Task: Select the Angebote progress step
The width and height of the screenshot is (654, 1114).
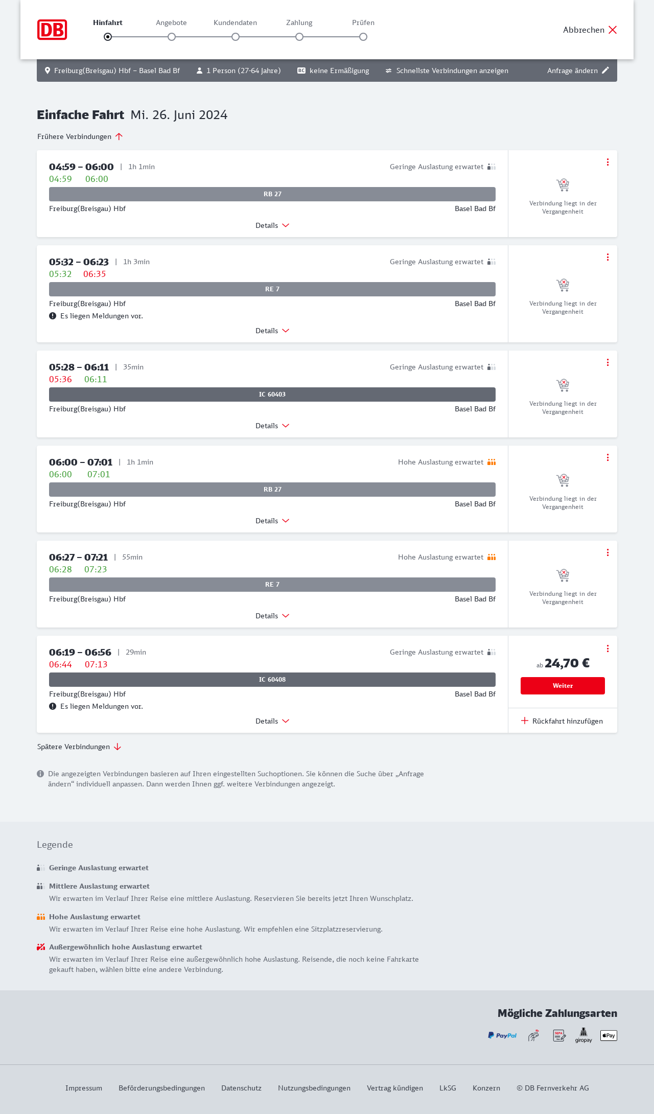Action: (x=172, y=37)
